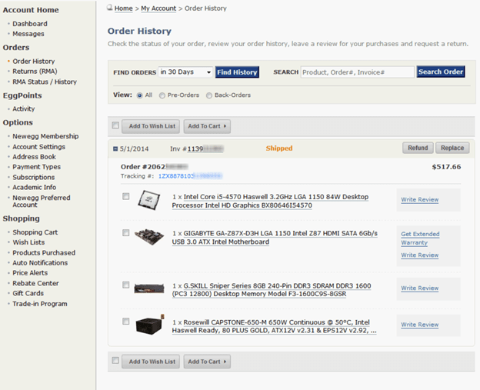Open EggPoints Activity in the sidebar
480x390 pixels.
24,109
